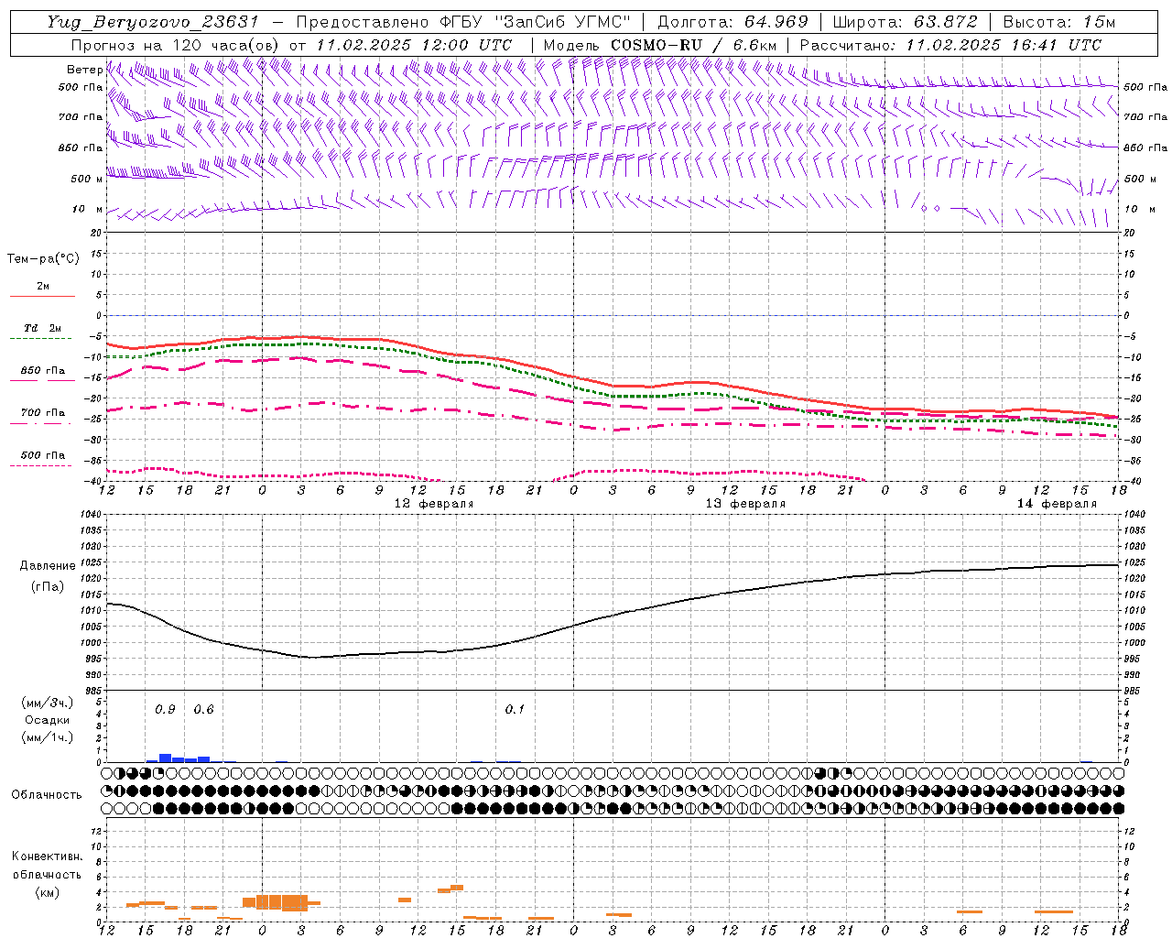1172x938 pixels.
Task: Click the tallest blue precipitation bar
Action: [x=166, y=758]
